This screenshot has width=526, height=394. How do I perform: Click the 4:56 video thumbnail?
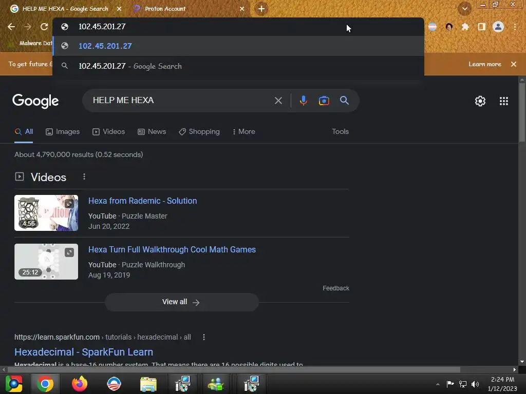pos(46,213)
